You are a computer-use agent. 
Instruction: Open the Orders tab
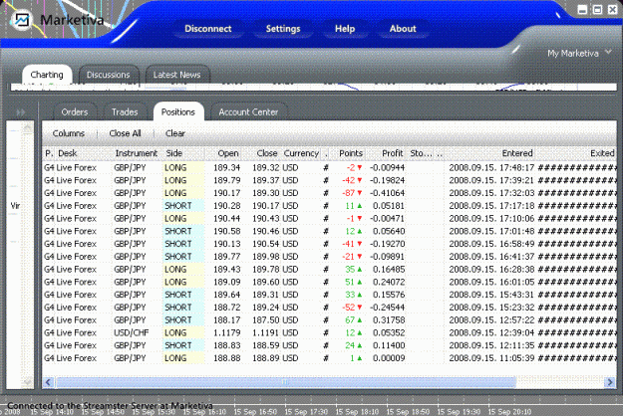[75, 111]
